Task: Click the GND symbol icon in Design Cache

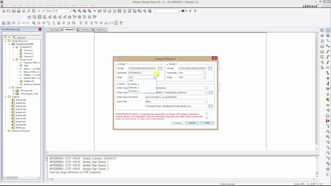Action: (21, 66)
